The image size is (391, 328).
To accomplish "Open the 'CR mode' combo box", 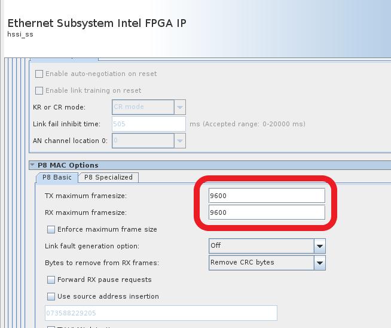I will (142, 107).
